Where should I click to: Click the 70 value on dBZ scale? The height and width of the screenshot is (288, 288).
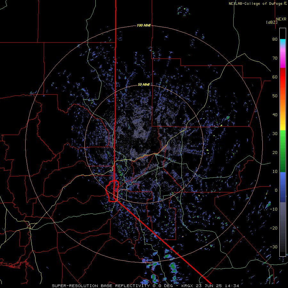click(275, 58)
